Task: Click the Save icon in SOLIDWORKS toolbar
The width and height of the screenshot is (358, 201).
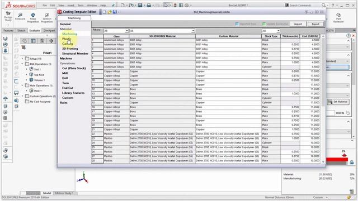Action: [140, 5]
